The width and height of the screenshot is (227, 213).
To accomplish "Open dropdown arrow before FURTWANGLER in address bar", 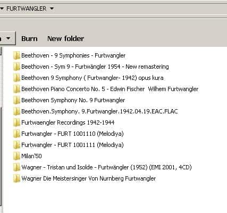I will coord(2,9).
